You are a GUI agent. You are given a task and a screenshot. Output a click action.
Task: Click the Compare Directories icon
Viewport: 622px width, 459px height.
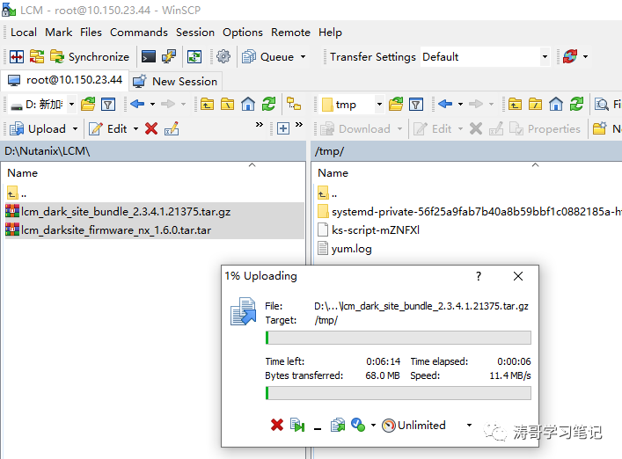pyautogui.click(x=37, y=56)
